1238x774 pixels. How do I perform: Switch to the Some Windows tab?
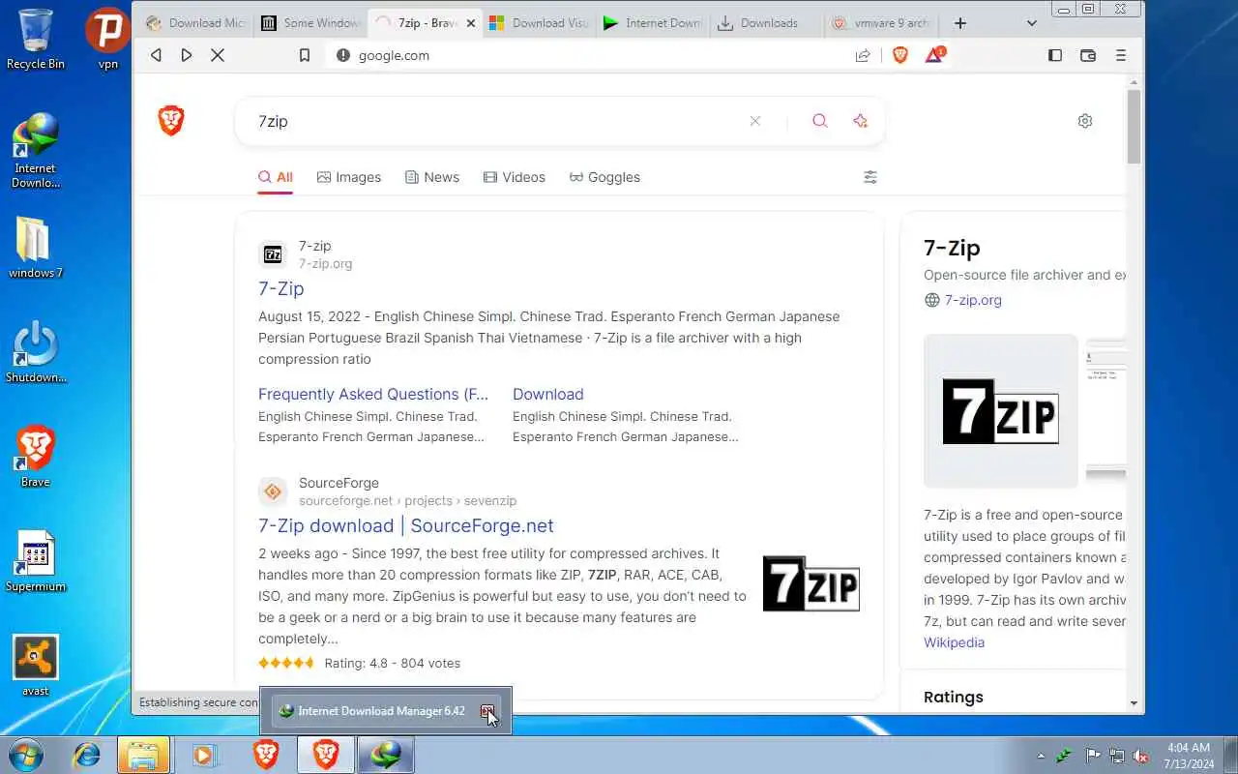click(310, 23)
